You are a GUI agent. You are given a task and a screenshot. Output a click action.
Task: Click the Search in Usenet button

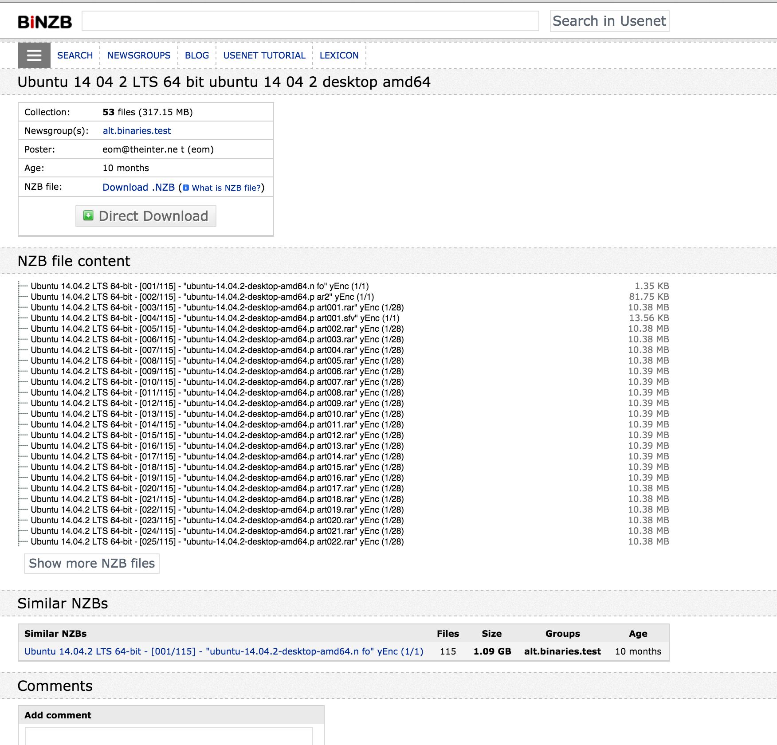tap(610, 20)
